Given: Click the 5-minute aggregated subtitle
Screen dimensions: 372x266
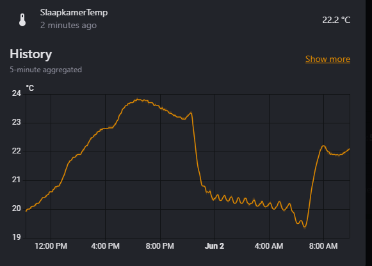Looking at the screenshot, I should 46,70.
